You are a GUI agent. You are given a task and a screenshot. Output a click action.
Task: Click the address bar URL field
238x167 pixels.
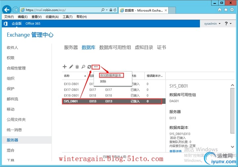point(61,10)
